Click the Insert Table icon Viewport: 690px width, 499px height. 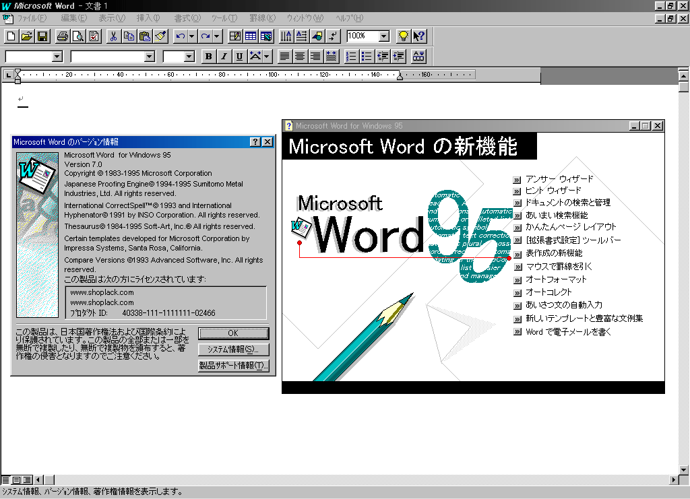coord(251,36)
